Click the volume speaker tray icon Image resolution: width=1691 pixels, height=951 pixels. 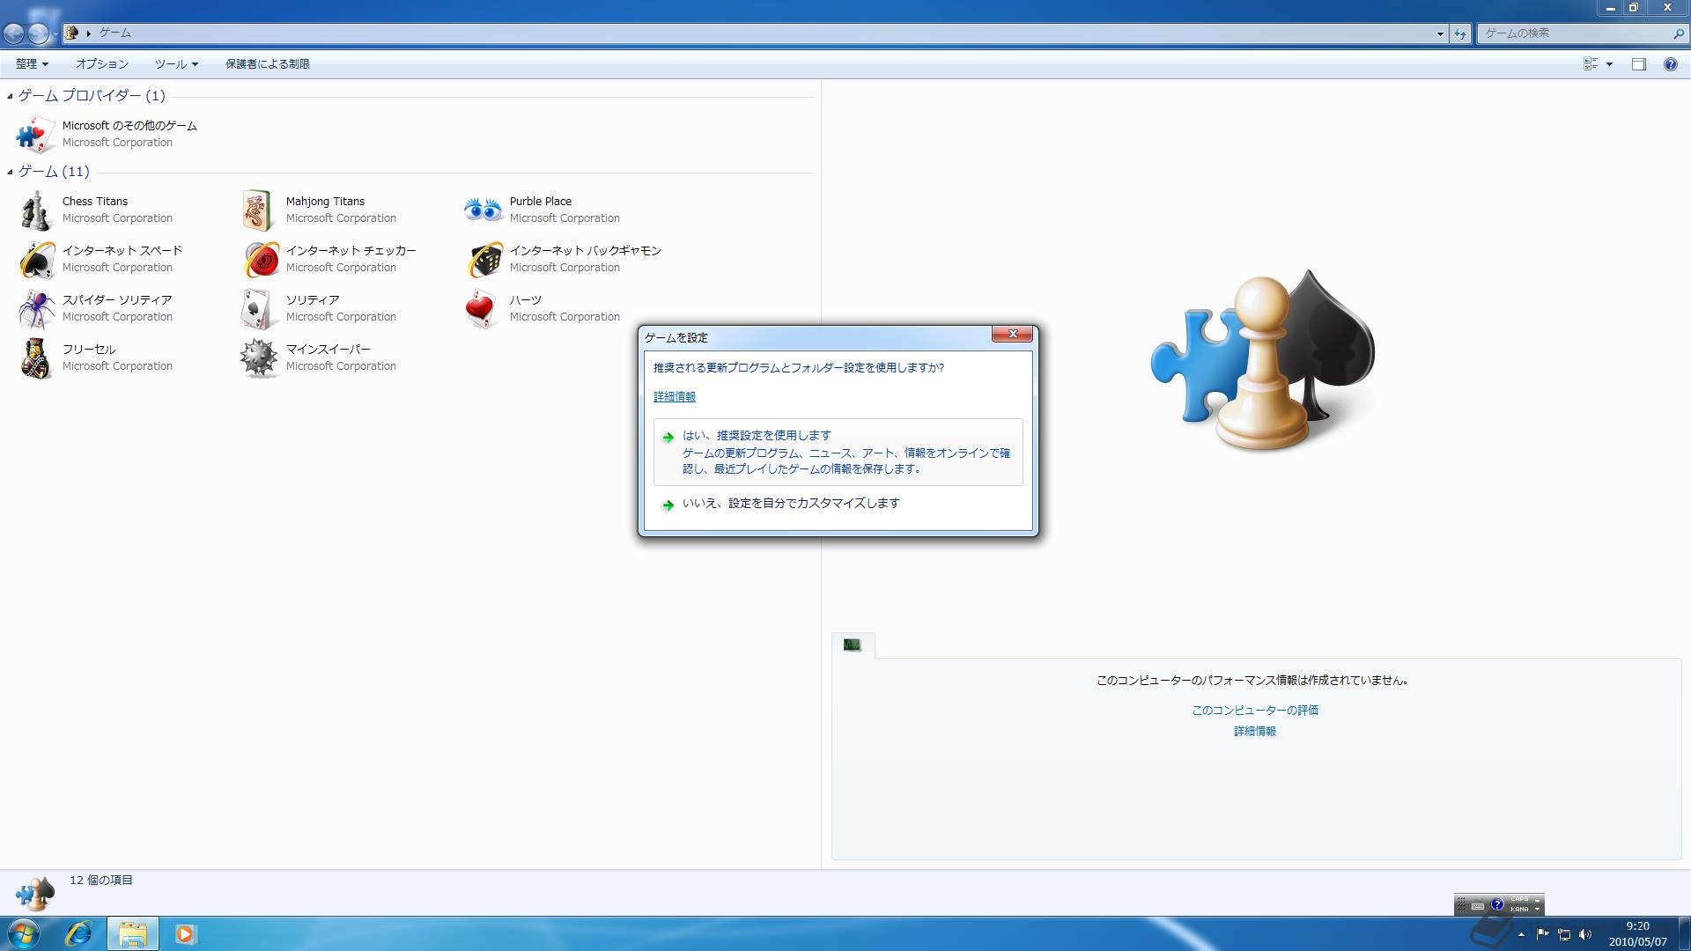1585,934
